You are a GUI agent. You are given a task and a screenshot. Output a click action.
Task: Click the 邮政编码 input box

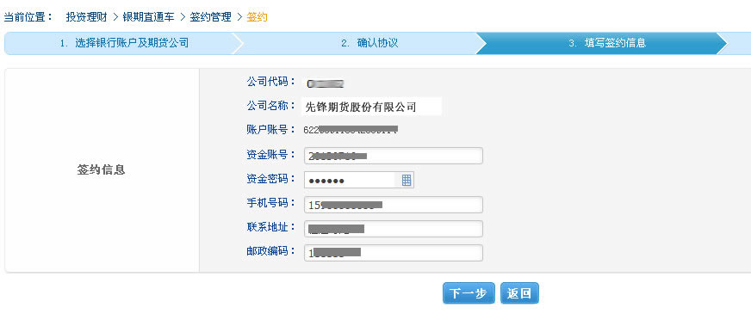(394, 253)
